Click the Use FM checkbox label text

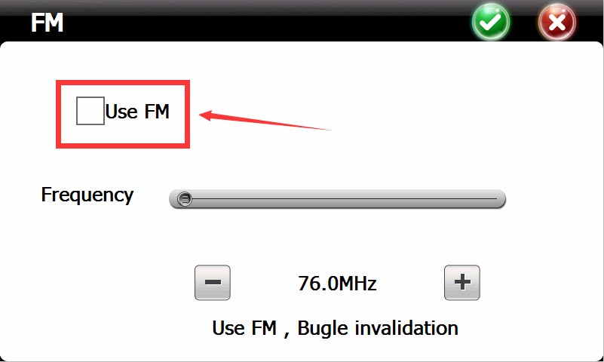pyautogui.click(x=137, y=112)
